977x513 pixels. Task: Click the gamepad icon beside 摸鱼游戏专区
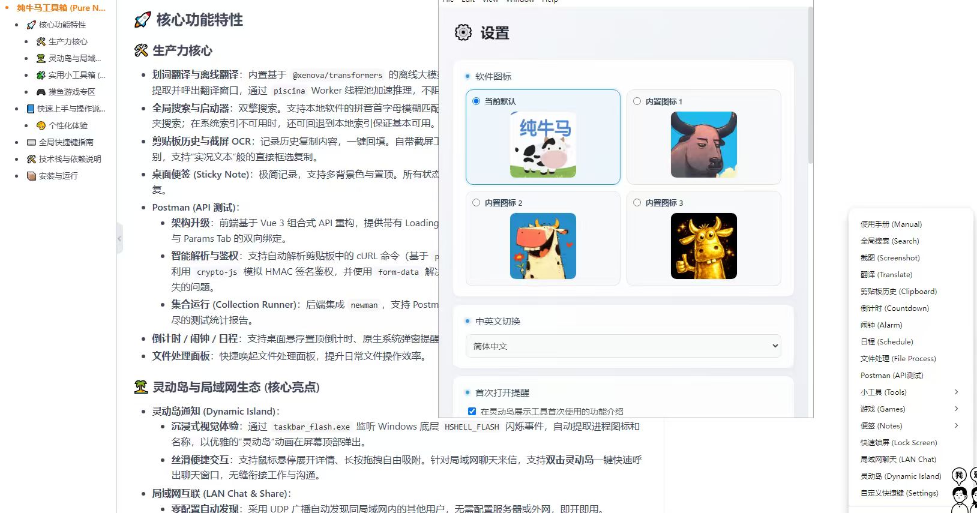point(41,92)
